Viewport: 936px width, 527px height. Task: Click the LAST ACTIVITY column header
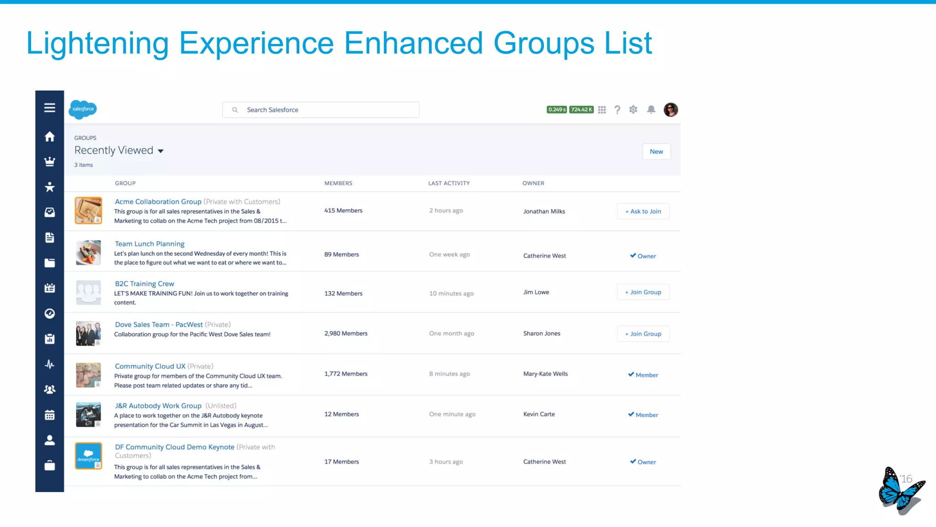tap(449, 183)
